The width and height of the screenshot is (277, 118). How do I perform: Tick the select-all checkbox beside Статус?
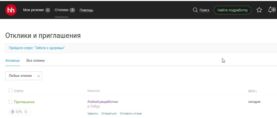[10, 90]
